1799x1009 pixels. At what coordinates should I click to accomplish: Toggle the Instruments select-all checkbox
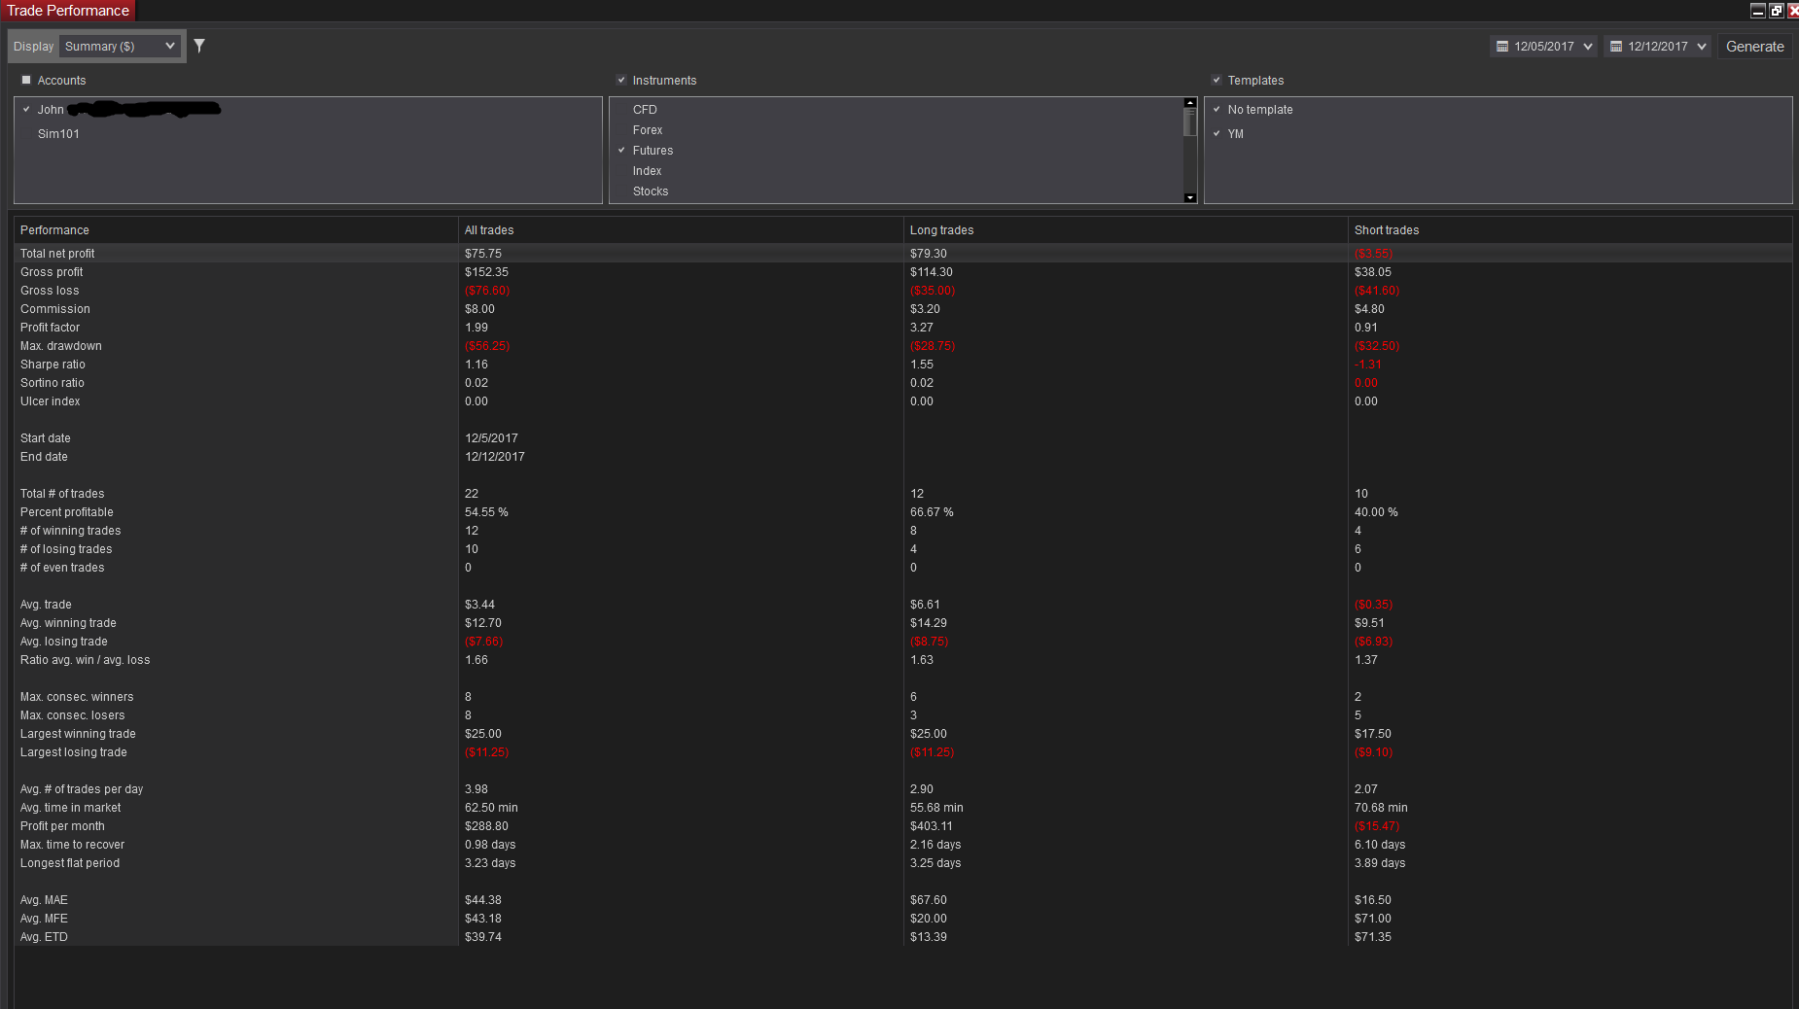click(621, 80)
